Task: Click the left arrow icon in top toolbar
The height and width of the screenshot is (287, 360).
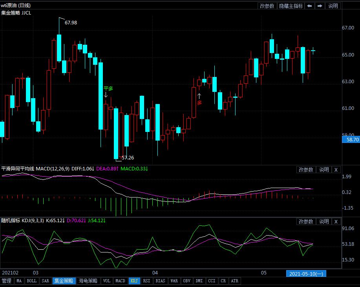Action: coord(310,6)
